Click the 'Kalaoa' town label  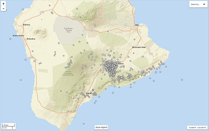pos(27,25)
